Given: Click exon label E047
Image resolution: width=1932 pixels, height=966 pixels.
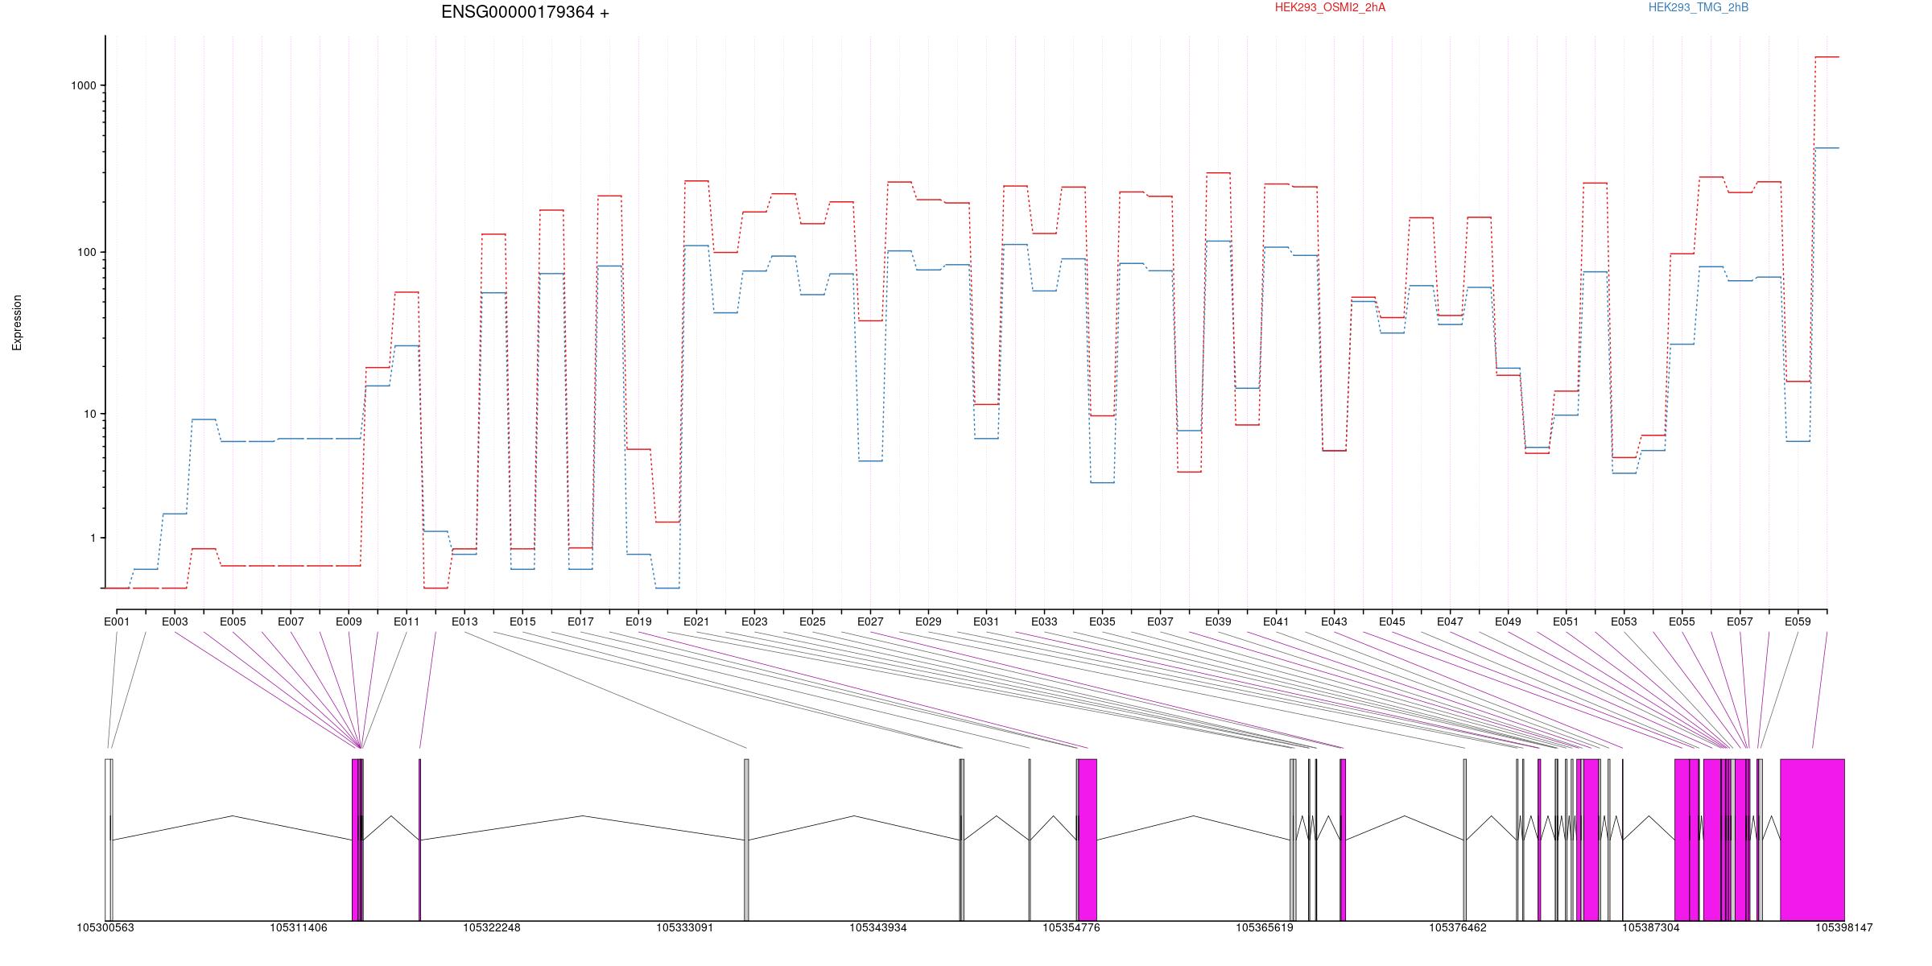Looking at the screenshot, I should [1450, 621].
